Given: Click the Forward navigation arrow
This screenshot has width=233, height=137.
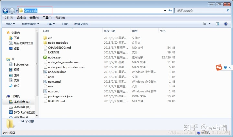Looking at the screenshot, I should tap(12, 11).
